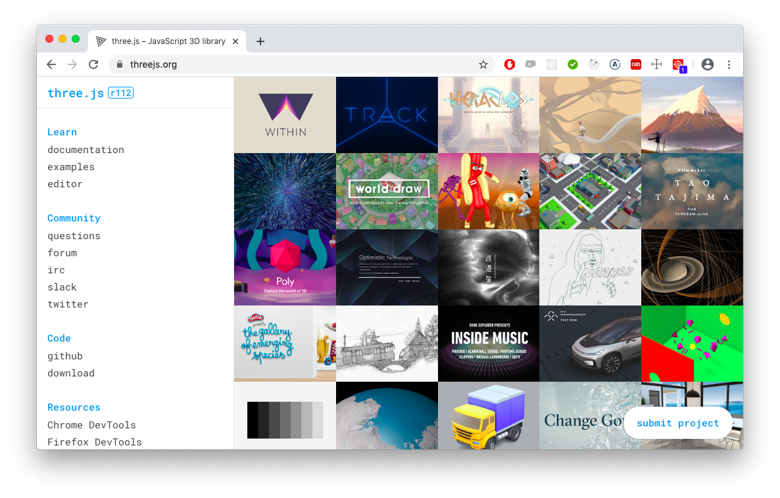Select the three.js – JavaScript 3D library tab
780x498 pixels.
(x=168, y=41)
